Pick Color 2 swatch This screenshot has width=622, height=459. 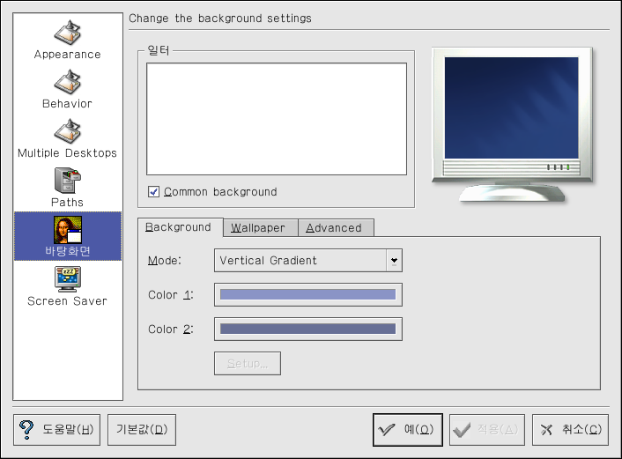(x=307, y=329)
